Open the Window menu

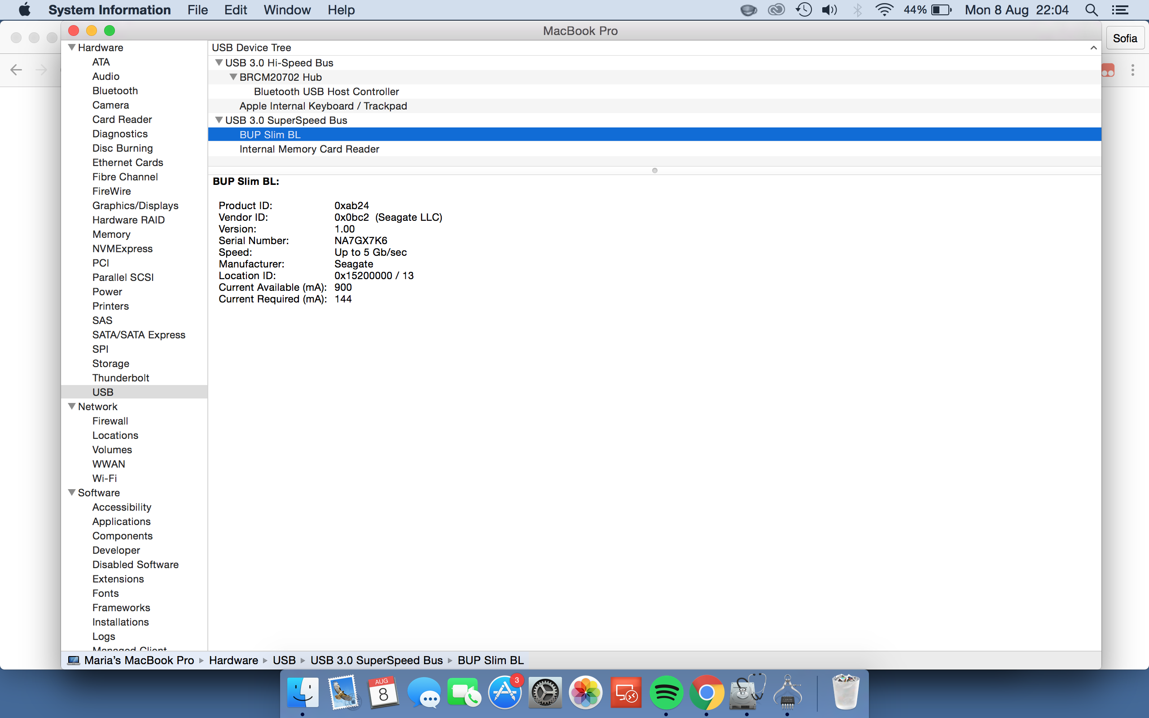287,10
